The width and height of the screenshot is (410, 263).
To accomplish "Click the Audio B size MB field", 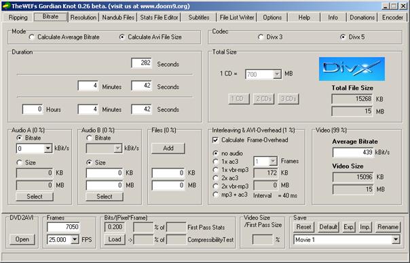I will pos(105,186).
